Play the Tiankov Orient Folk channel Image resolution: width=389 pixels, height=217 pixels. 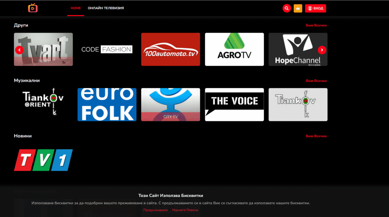pyautogui.click(x=43, y=105)
